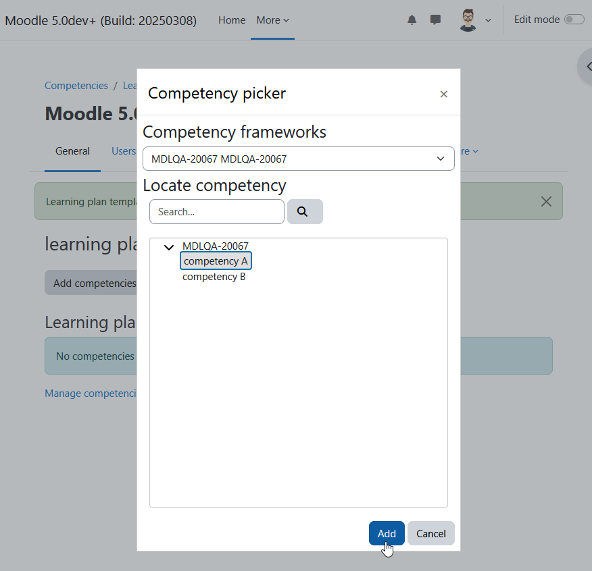The width and height of the screenshot is (592, 571).
Task: Close the Competency picker dialog
Action: click(443, 94)
